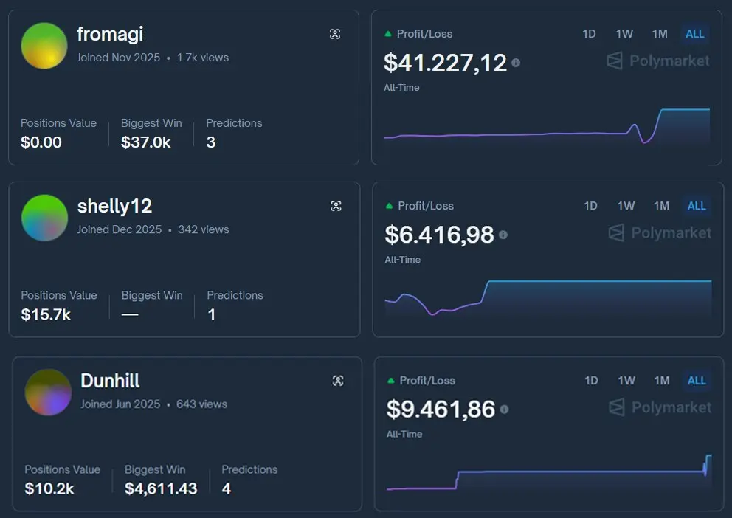Click fromagi's Predictions count 3
This screenshot has height=518, width=732.
coord(211,142)
